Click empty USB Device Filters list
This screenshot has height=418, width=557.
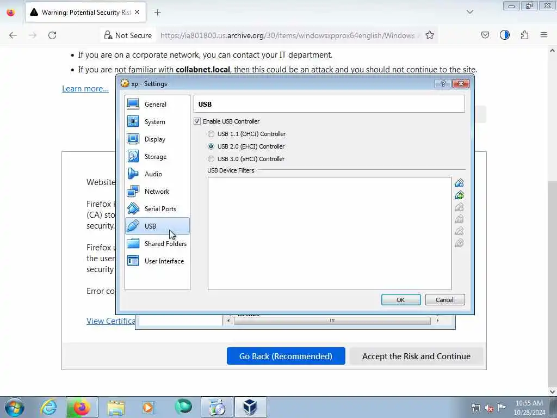tap(329, 233)
